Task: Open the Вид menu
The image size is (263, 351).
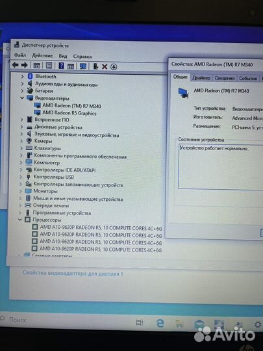Action: pos(63,56)
